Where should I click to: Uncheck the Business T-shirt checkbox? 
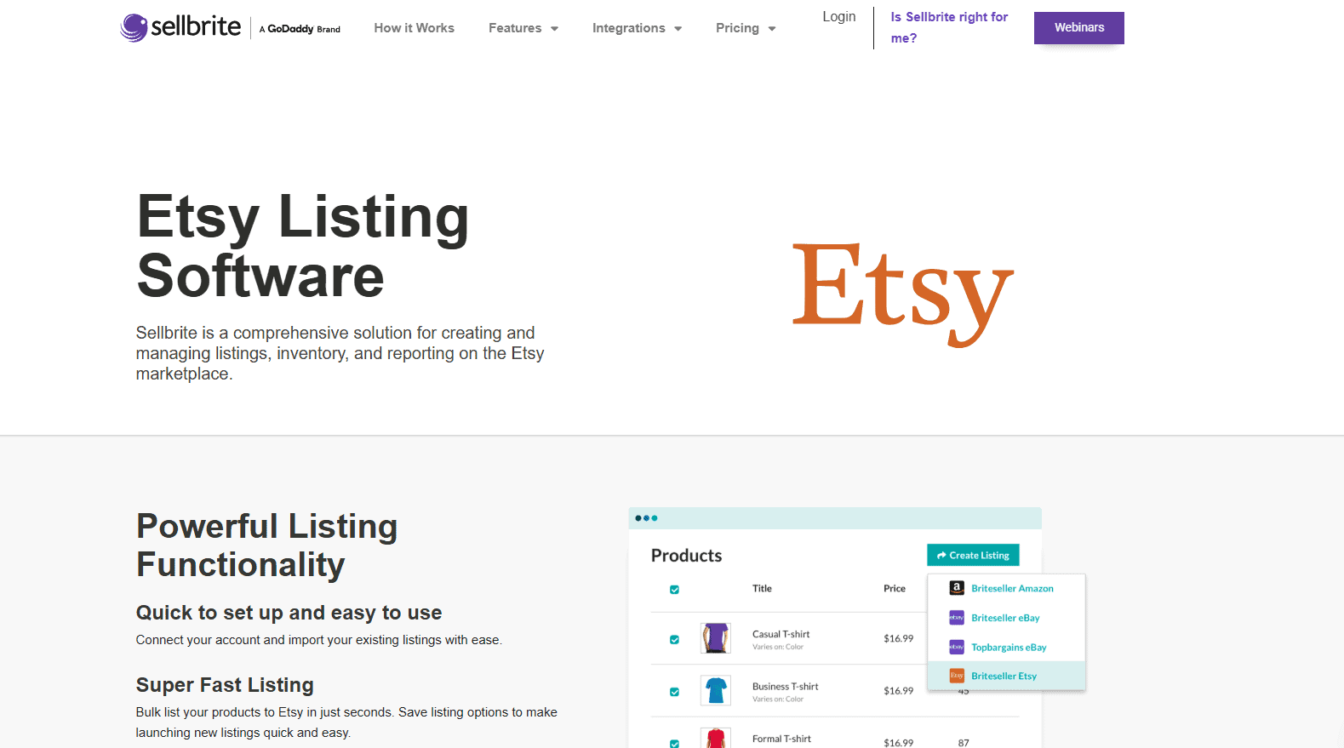[x=674, y=692]
